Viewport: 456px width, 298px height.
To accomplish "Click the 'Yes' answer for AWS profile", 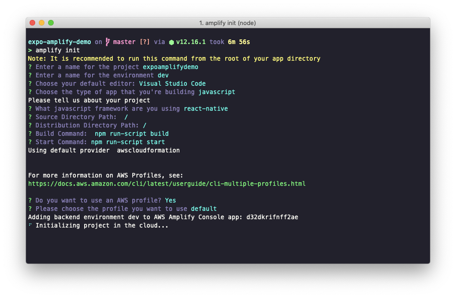I will [x=170, y=200].
